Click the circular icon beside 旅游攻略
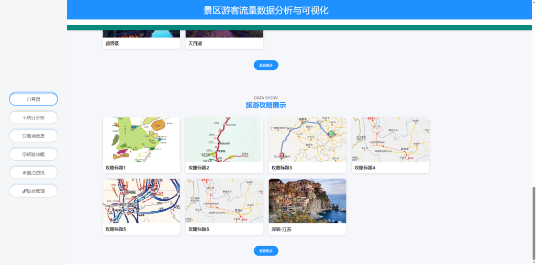536x265 pixels. [24, 154]
